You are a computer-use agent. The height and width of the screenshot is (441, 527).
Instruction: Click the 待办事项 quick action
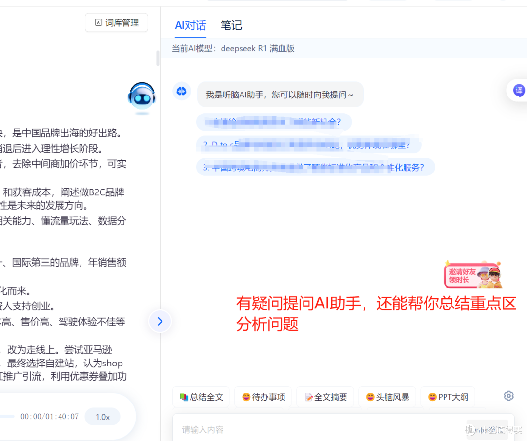tap(263, 397)
